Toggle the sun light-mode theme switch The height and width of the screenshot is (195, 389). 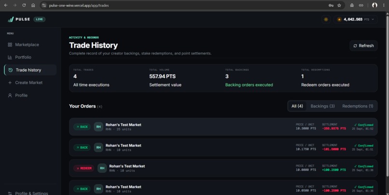[326, 19]
